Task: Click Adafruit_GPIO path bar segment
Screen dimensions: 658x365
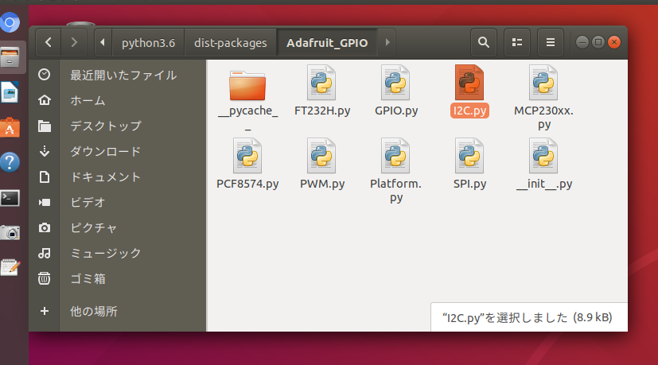Action: pyautogui.click(x=327, y=43)
